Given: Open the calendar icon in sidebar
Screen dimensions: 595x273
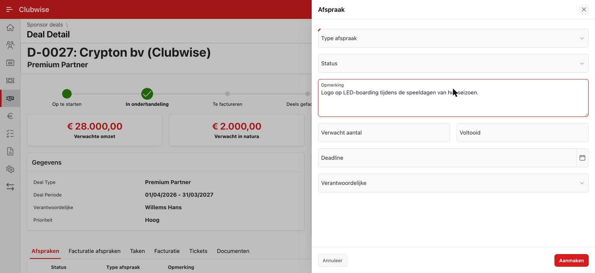Looking at the screenshot, I should [10, 63].
